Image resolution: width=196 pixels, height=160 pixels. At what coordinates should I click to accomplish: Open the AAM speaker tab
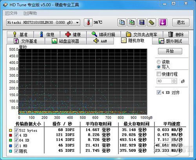pyautogui.click(x=100, y=41)
